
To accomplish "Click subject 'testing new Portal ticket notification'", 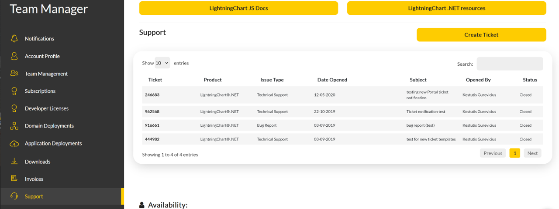I will coord(428,95).
